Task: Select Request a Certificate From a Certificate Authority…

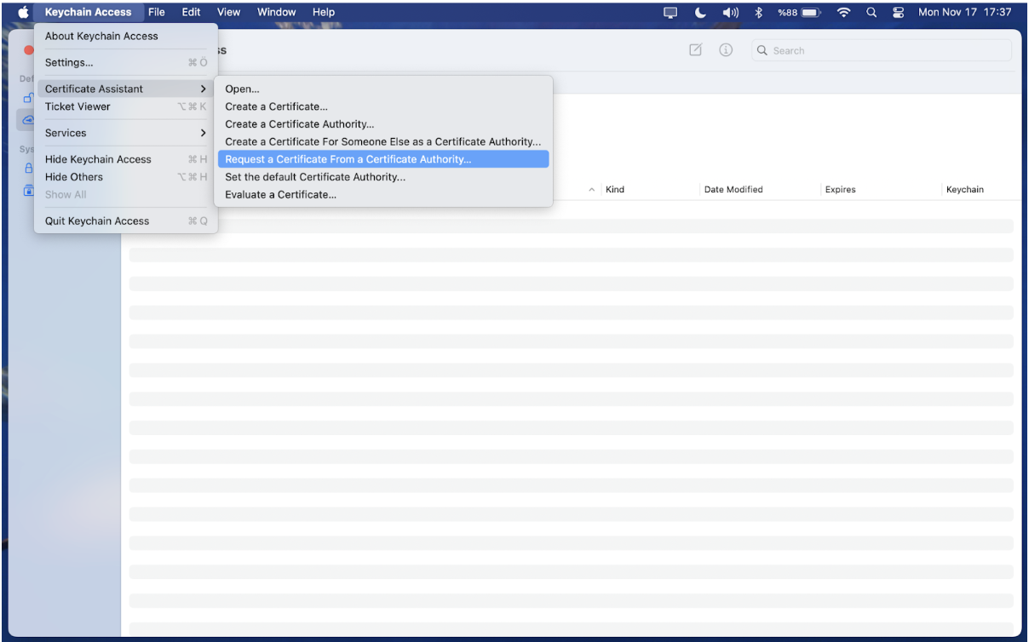Action: 383,159
